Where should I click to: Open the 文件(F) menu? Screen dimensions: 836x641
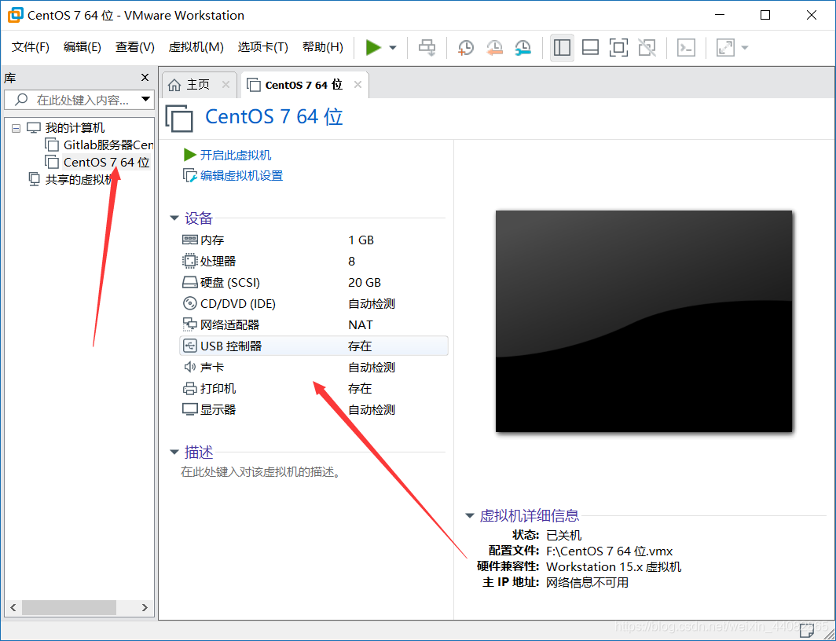(31, 47)
